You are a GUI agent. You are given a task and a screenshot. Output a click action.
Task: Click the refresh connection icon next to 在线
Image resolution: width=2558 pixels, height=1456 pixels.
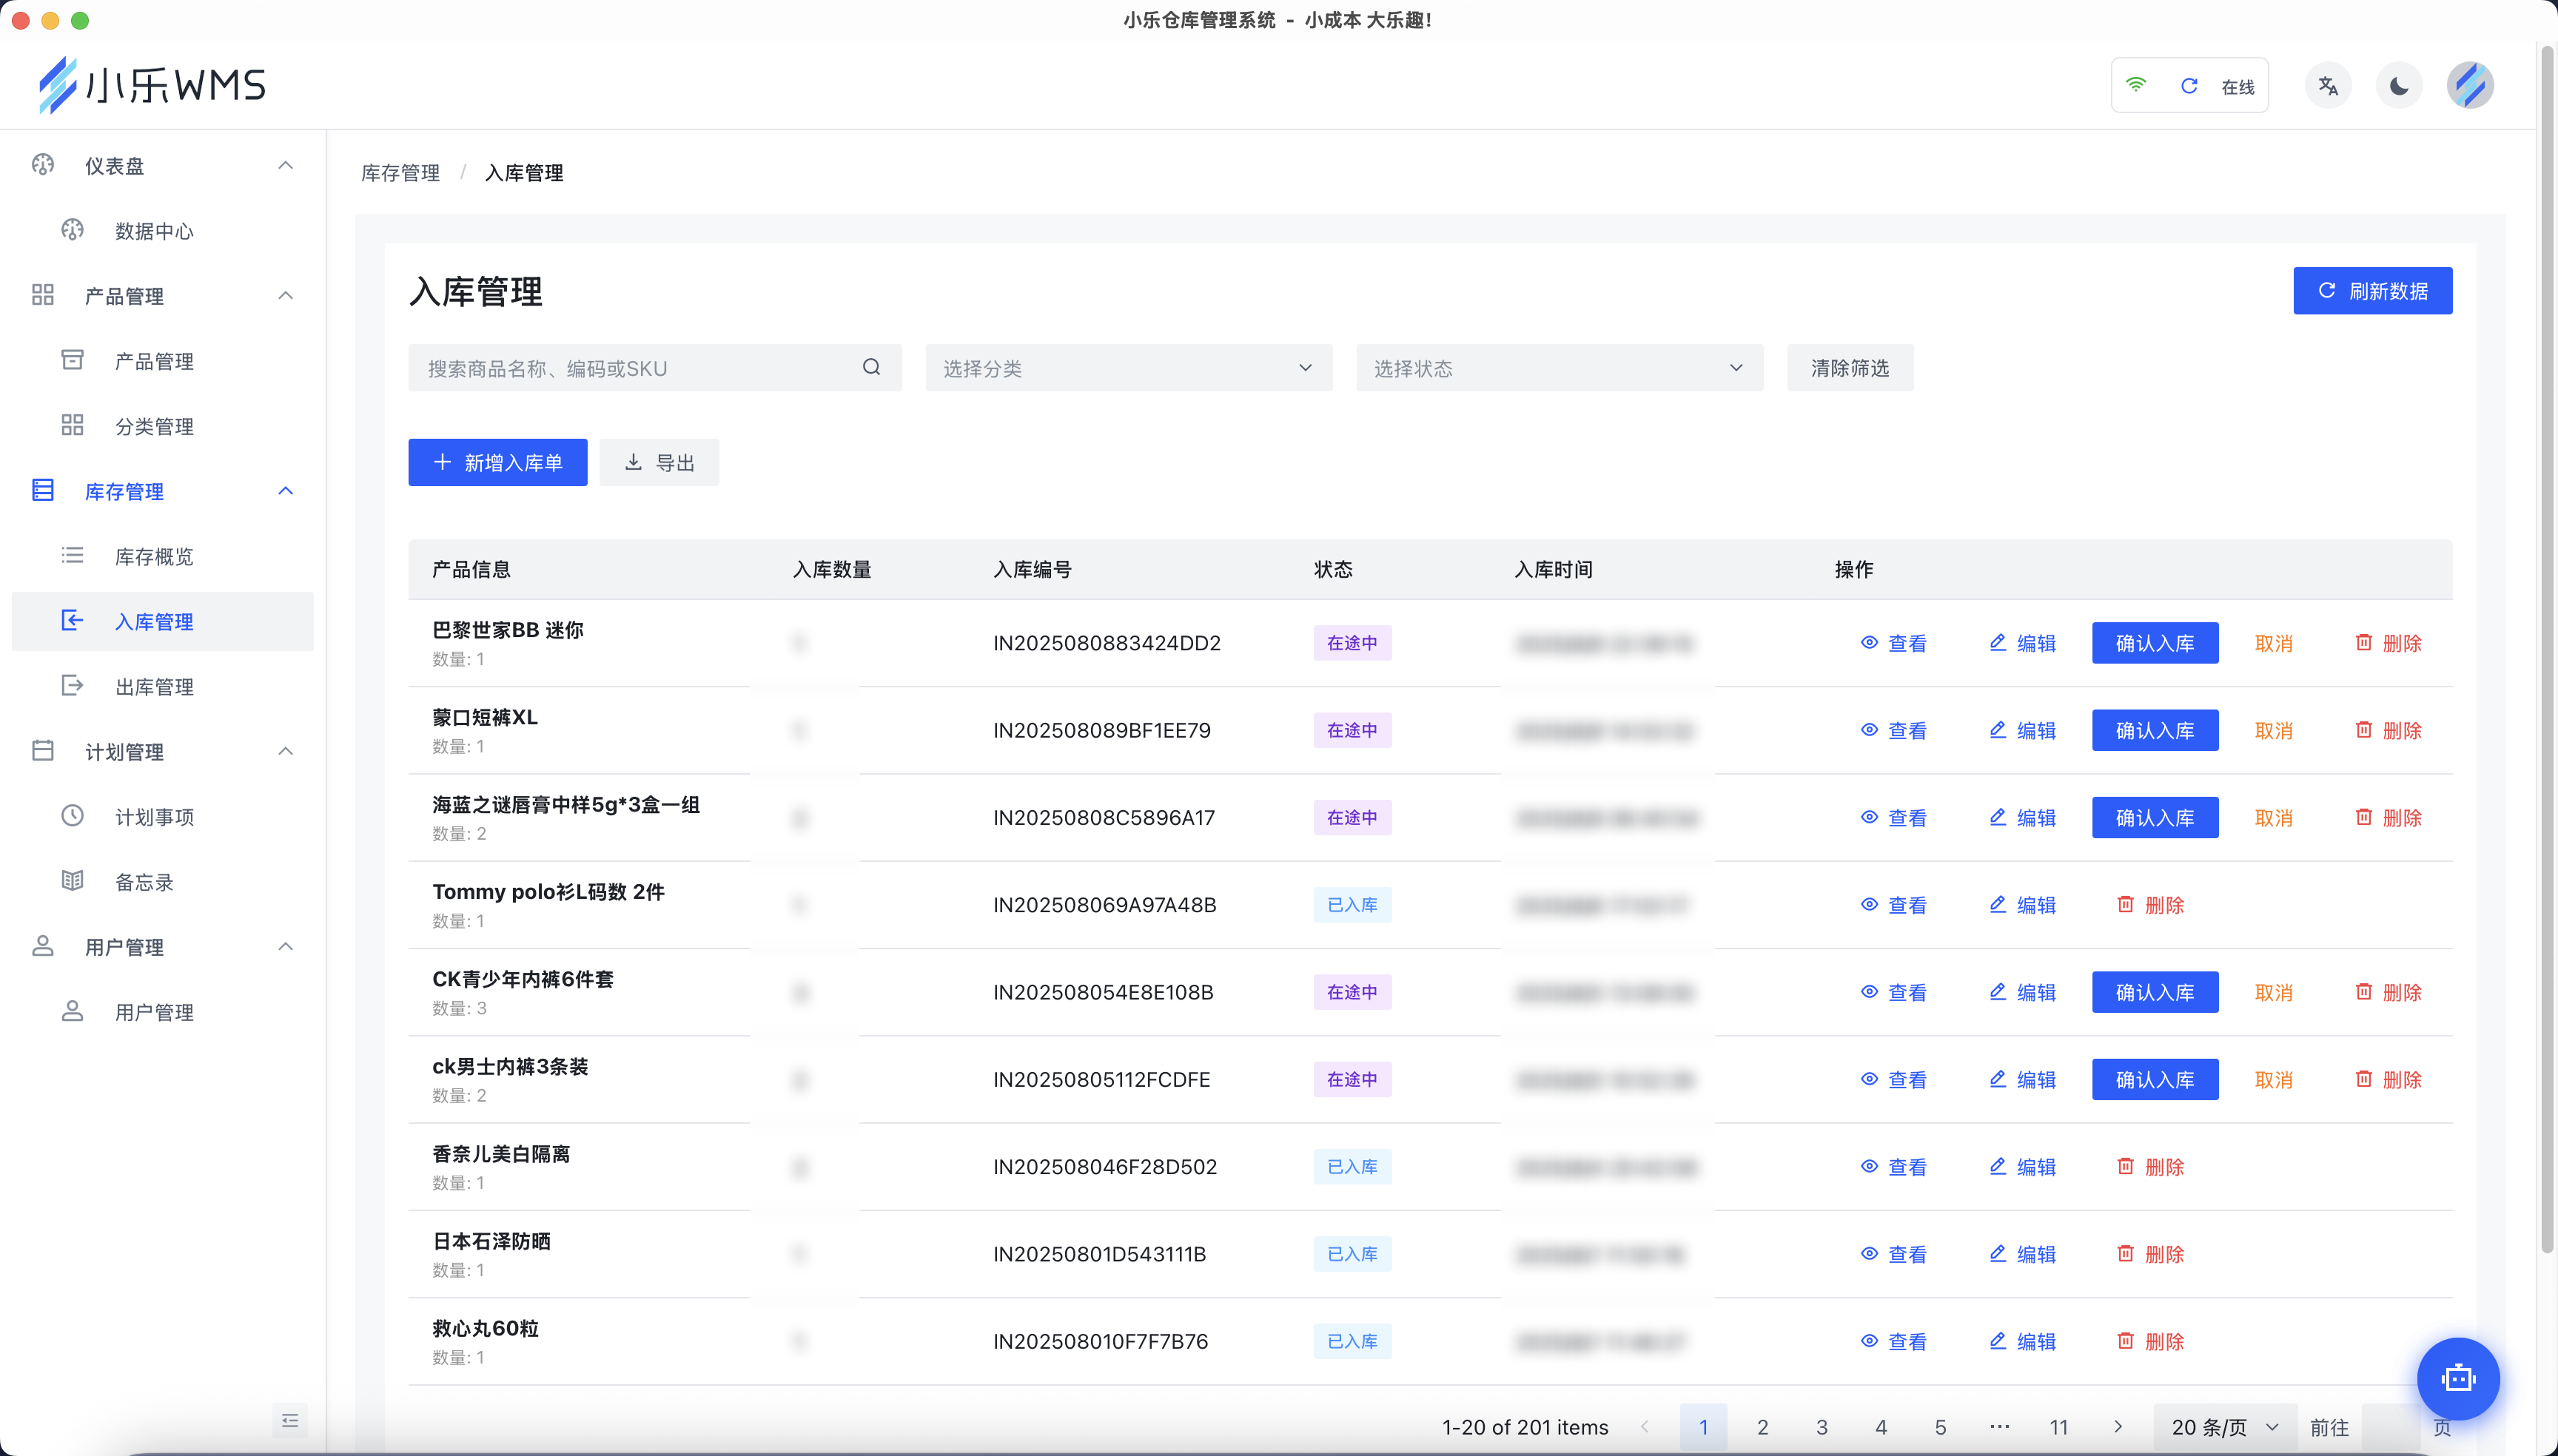[x=2188, y=86]
